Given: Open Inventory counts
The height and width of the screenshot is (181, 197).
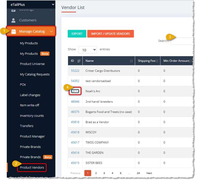Looking at the screenshot, I should click(x=32, y=116).
